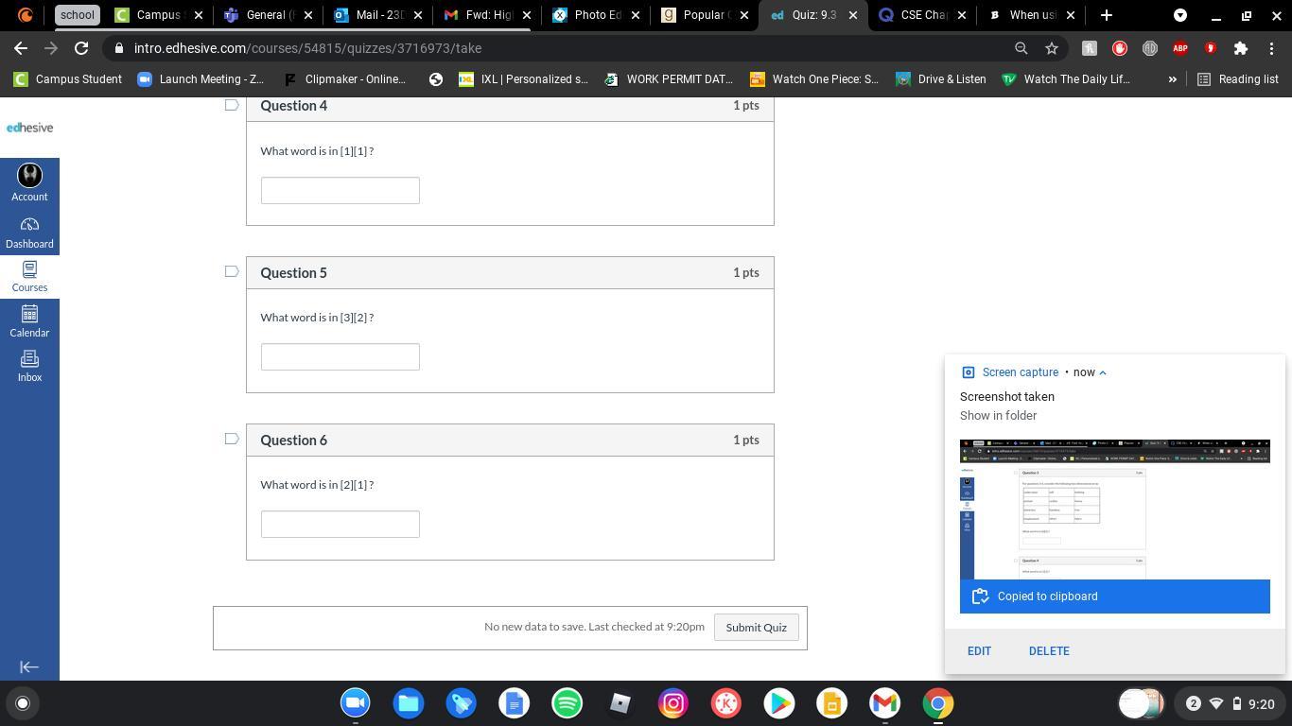1292x726 pixels.
Task: Open Gmail from the shelf
Action: coord(885,703)
